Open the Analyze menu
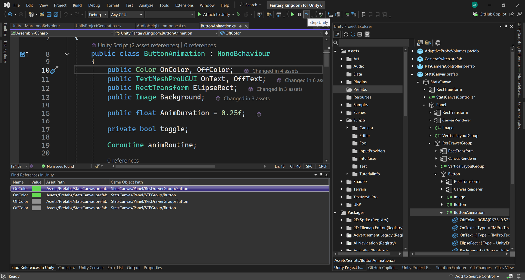The height and width of the screenshot is (280, 525). coord(146,5)
